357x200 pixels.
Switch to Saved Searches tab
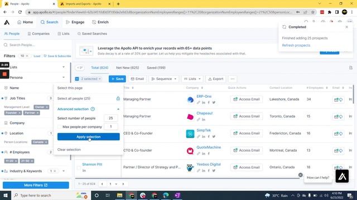pos(92,34)
